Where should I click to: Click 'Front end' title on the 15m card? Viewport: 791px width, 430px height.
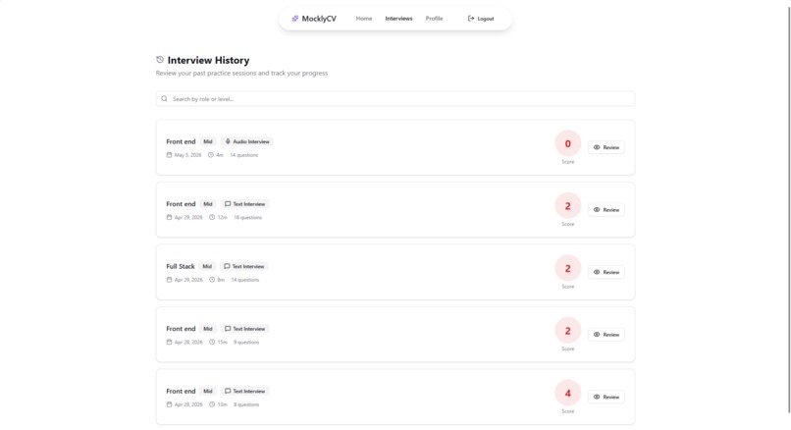coord(181,329)
